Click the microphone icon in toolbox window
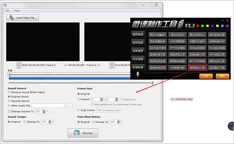Screen dimensions: 234x144 click(x=138, y=74)
